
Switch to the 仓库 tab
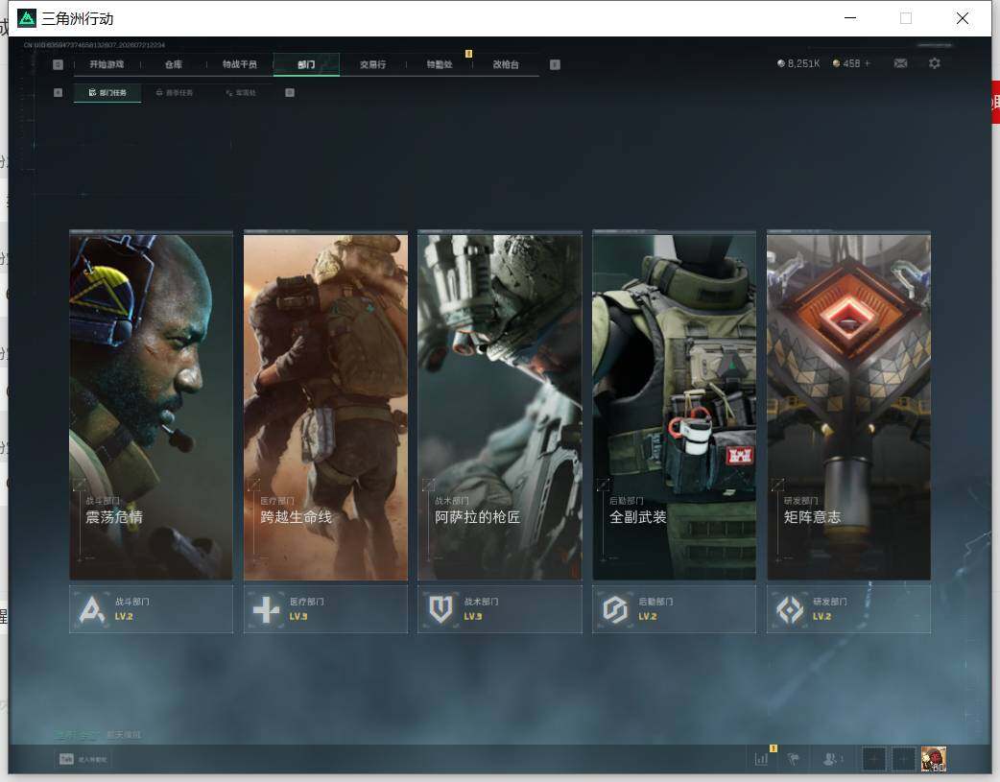(174, 64)
